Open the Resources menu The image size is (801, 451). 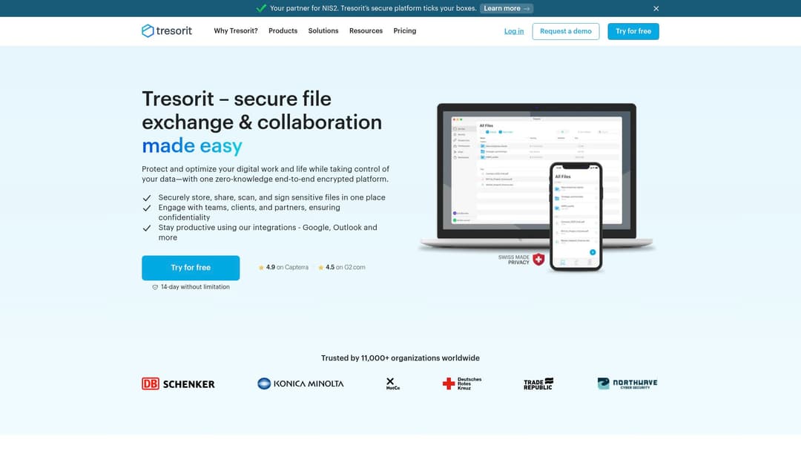[x=366, y=30]
